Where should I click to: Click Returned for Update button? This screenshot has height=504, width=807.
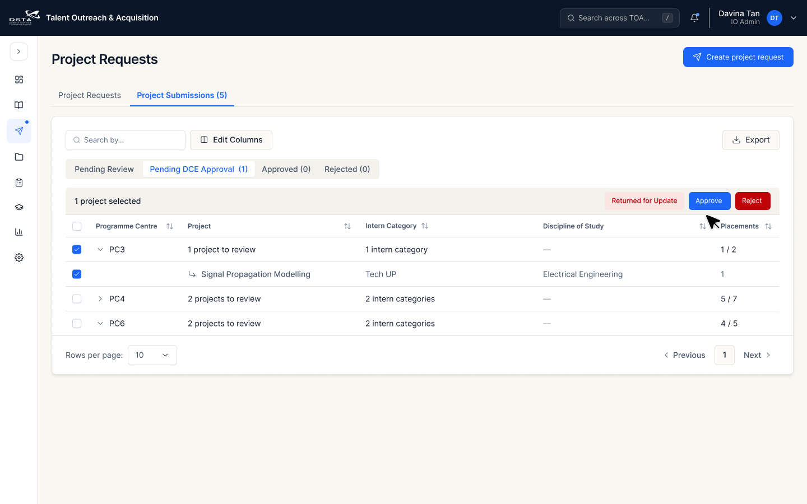point(644,201)
